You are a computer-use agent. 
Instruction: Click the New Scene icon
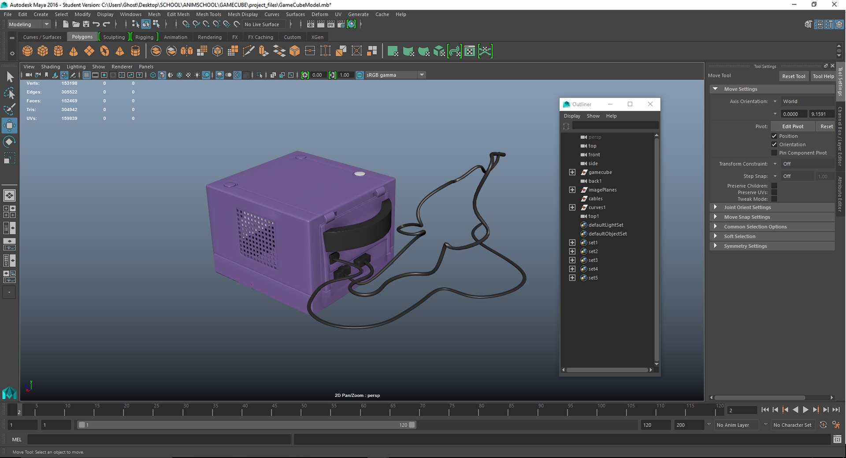66,24
